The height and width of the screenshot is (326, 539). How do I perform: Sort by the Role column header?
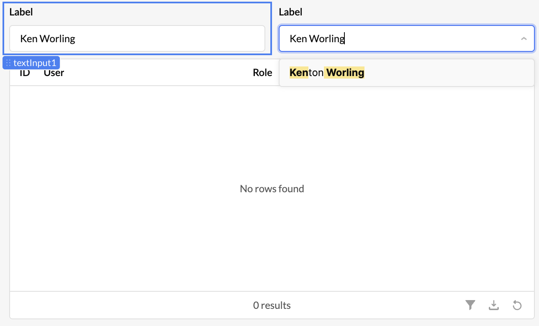coord(262,73)
